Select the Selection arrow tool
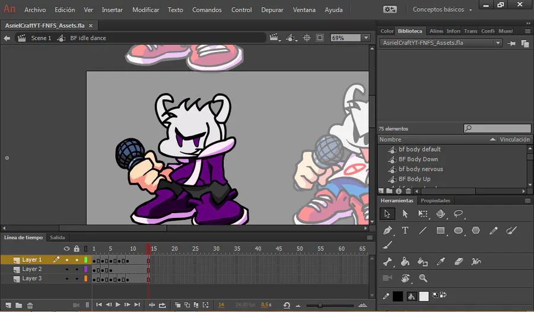The height and width of the screenshot is (312, 534). click(x=387, y=214)
